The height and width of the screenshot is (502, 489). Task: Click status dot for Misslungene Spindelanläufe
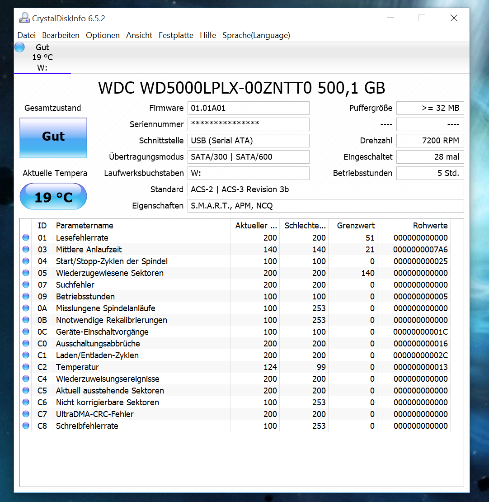(26, 308)
